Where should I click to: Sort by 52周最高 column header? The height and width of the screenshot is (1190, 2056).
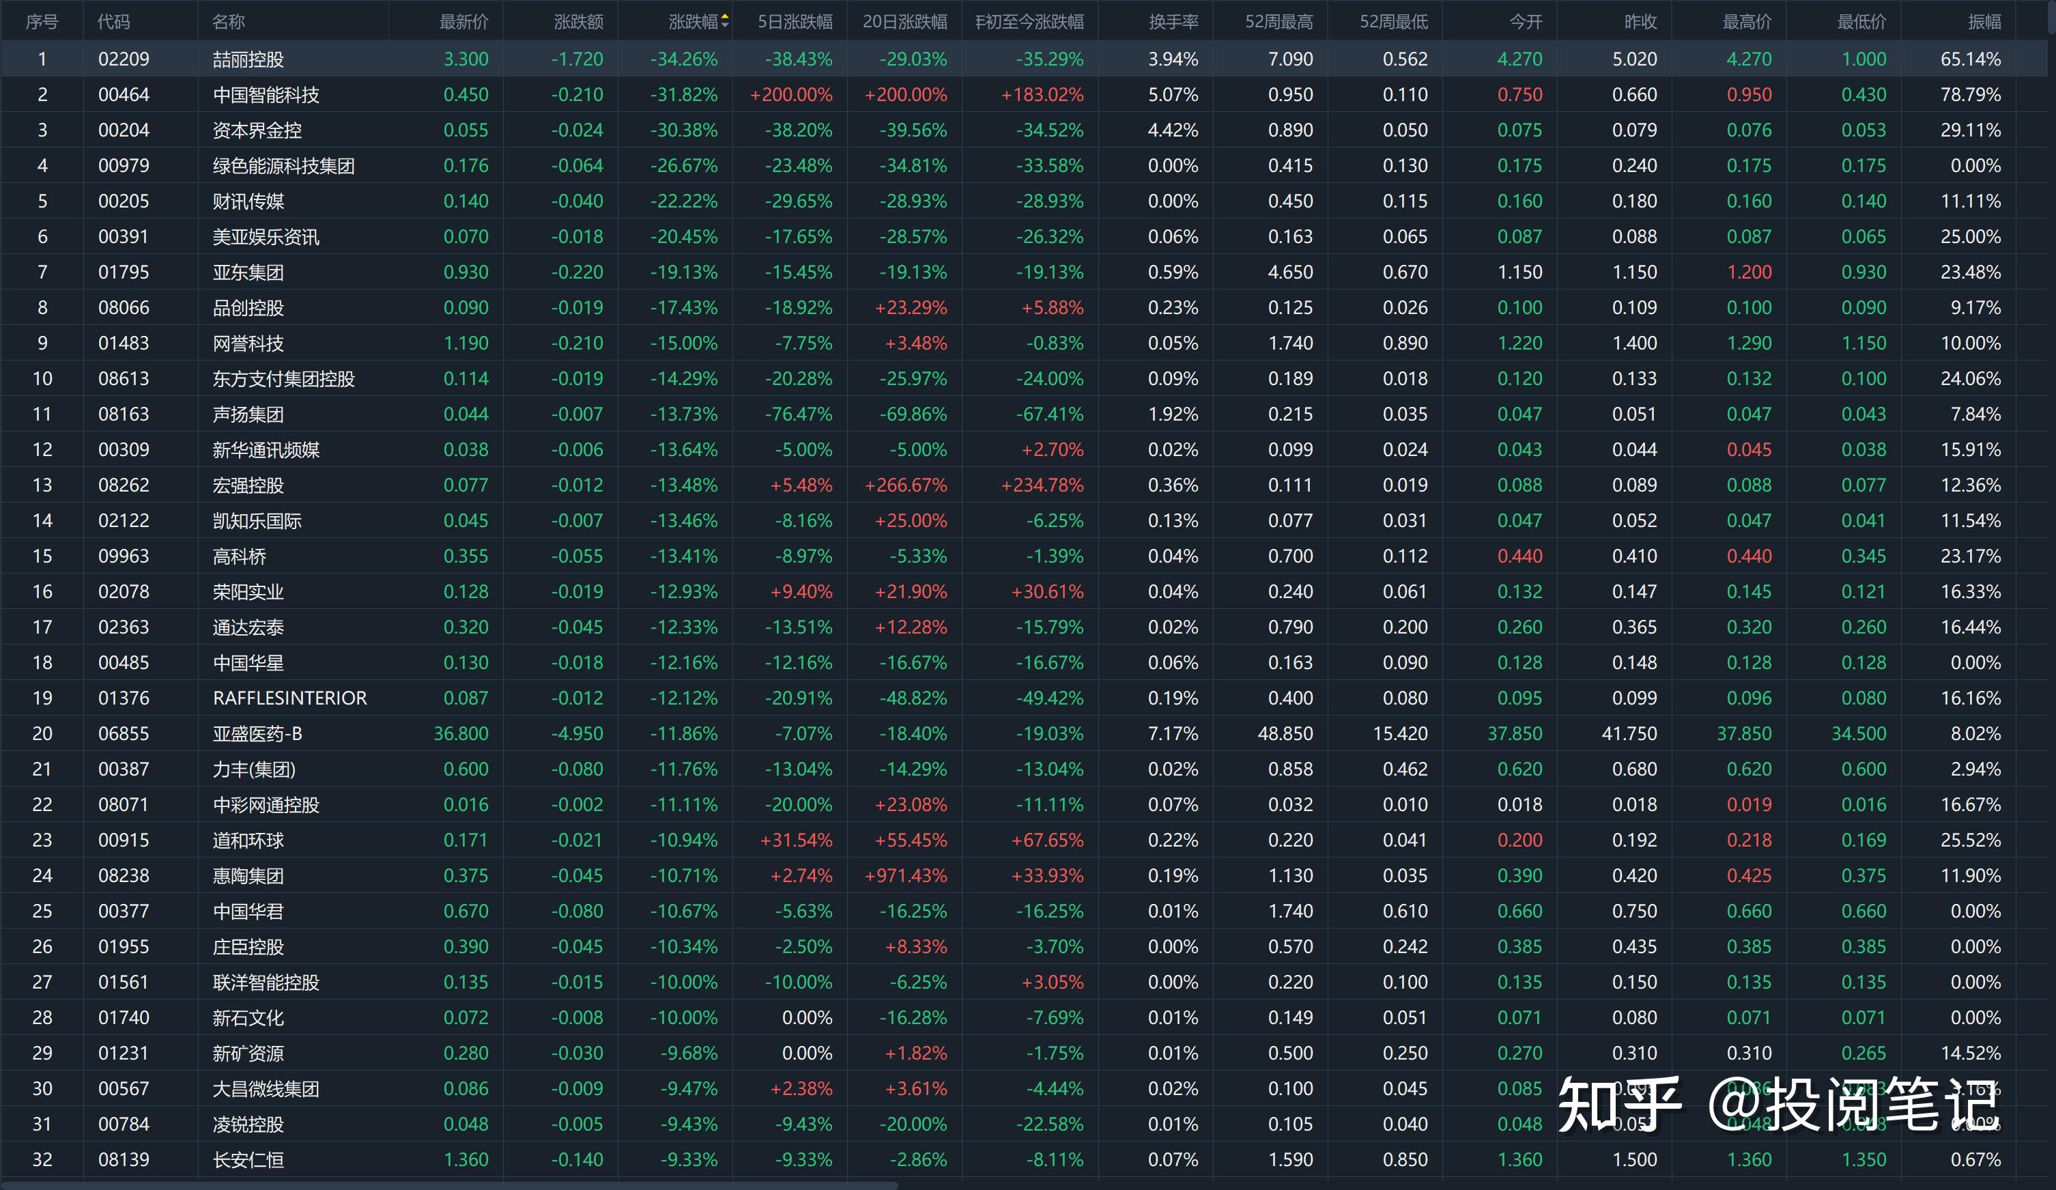[x=1279, y=22]
